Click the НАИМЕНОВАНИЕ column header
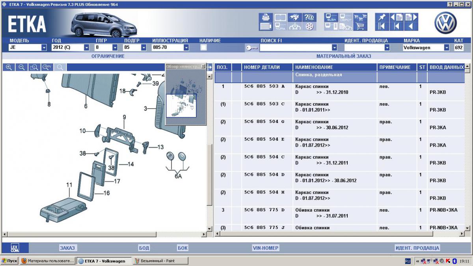473x266 pixels. [335, 67]
